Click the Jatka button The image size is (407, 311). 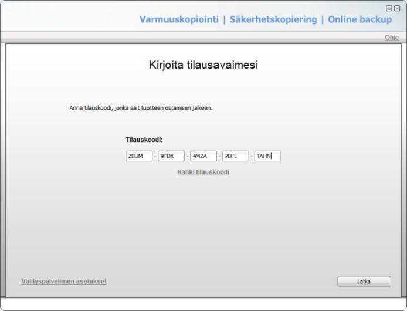pyautogui.click(x=364, y=282)
